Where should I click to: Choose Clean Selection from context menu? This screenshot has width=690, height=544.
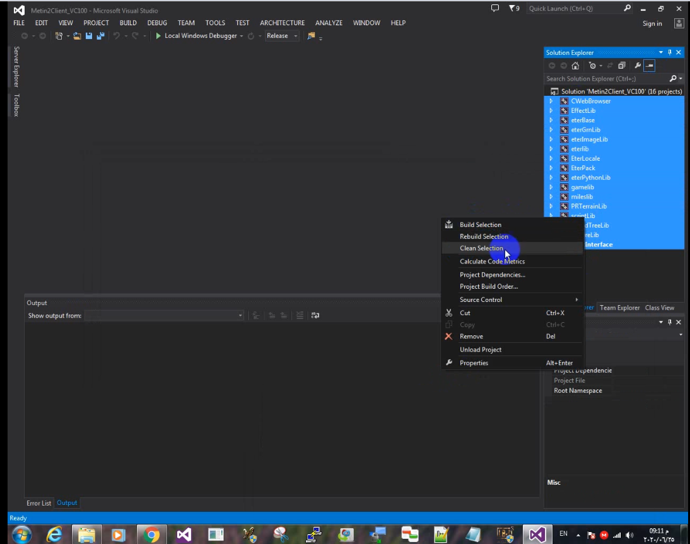tap(513, 248)
